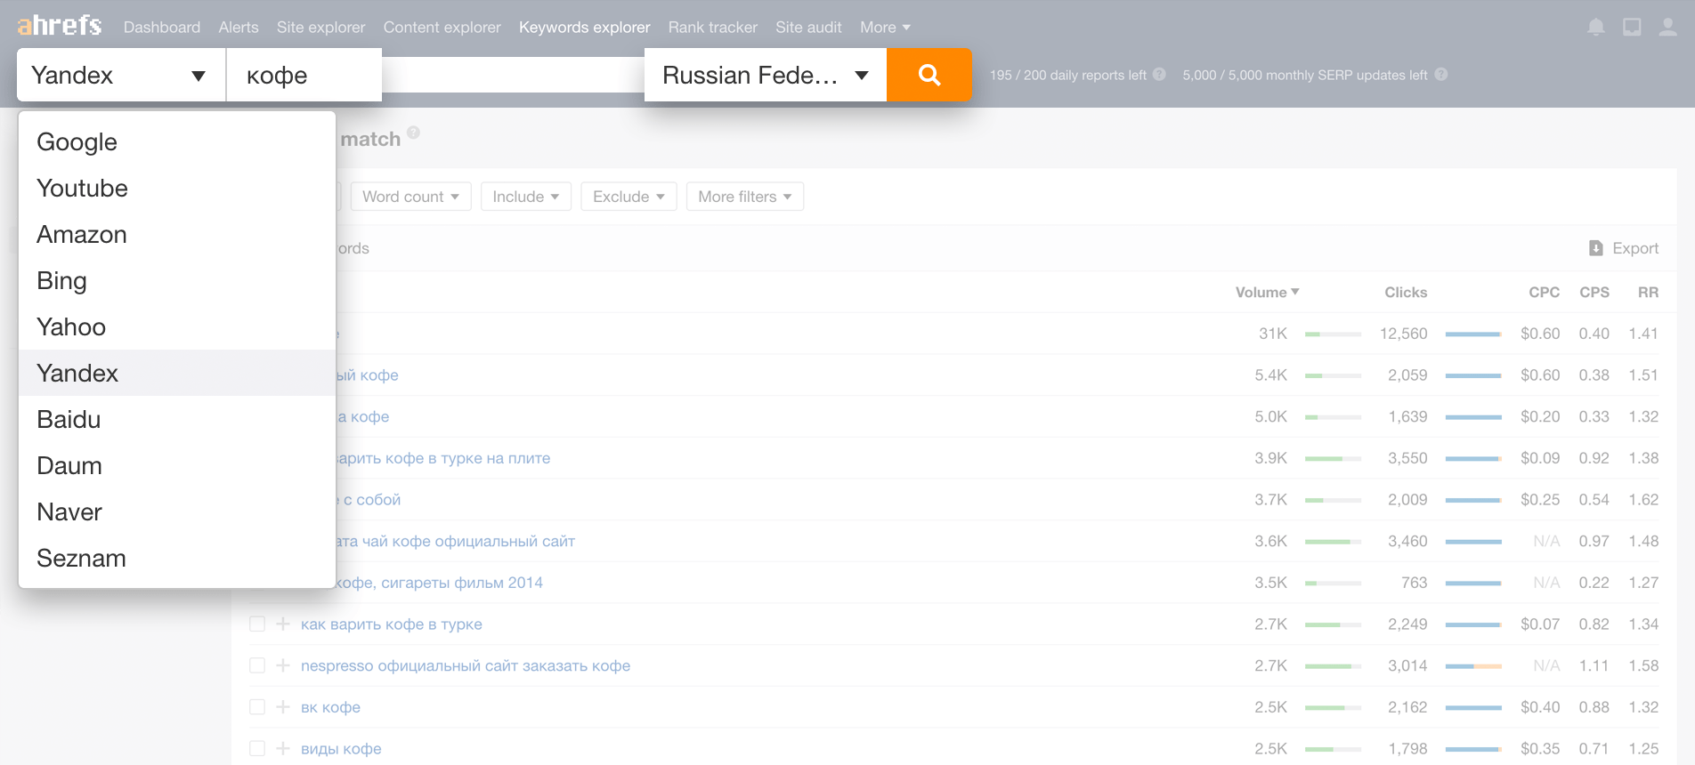The image size is (1695, 765).
Task: Open the display monitor icon in header
Action: (x=1632, y=28)
